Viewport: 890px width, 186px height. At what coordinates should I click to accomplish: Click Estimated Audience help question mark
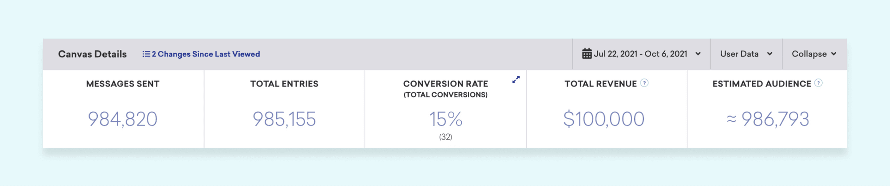819,83
